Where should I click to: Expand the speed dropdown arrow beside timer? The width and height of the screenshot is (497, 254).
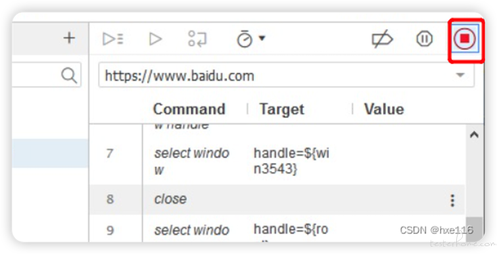click(262, 38)
